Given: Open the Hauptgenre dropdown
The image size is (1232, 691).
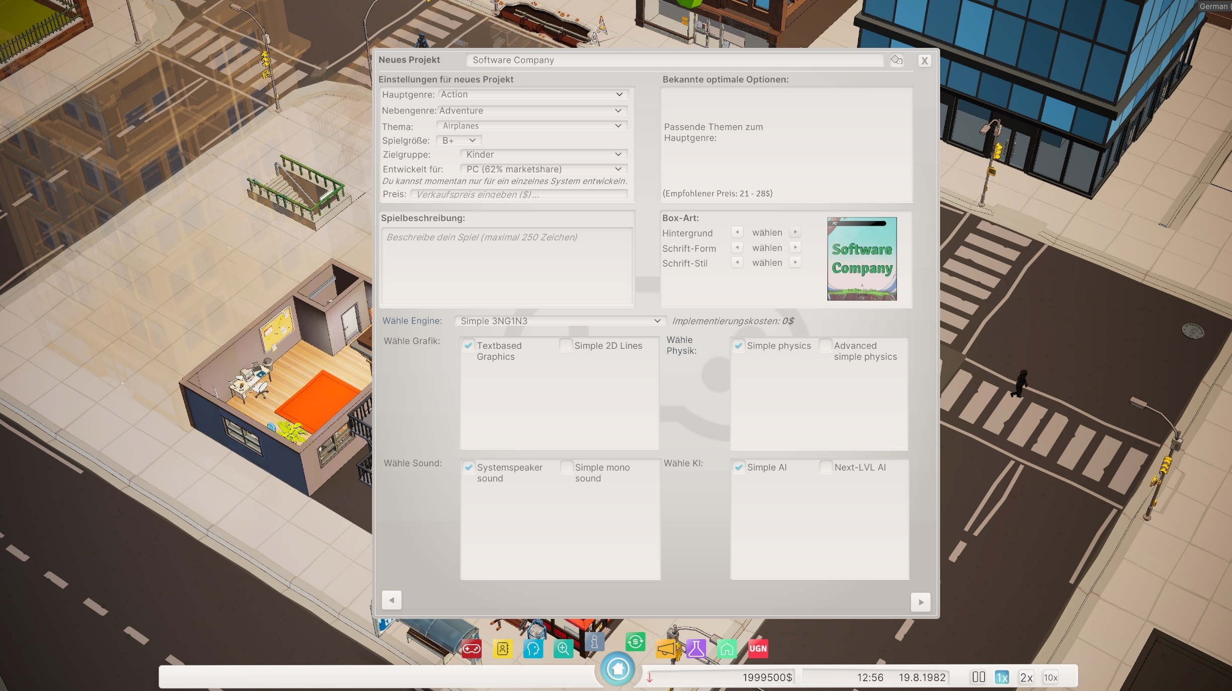Looking at the screenshot, I should tap(533, 94).
